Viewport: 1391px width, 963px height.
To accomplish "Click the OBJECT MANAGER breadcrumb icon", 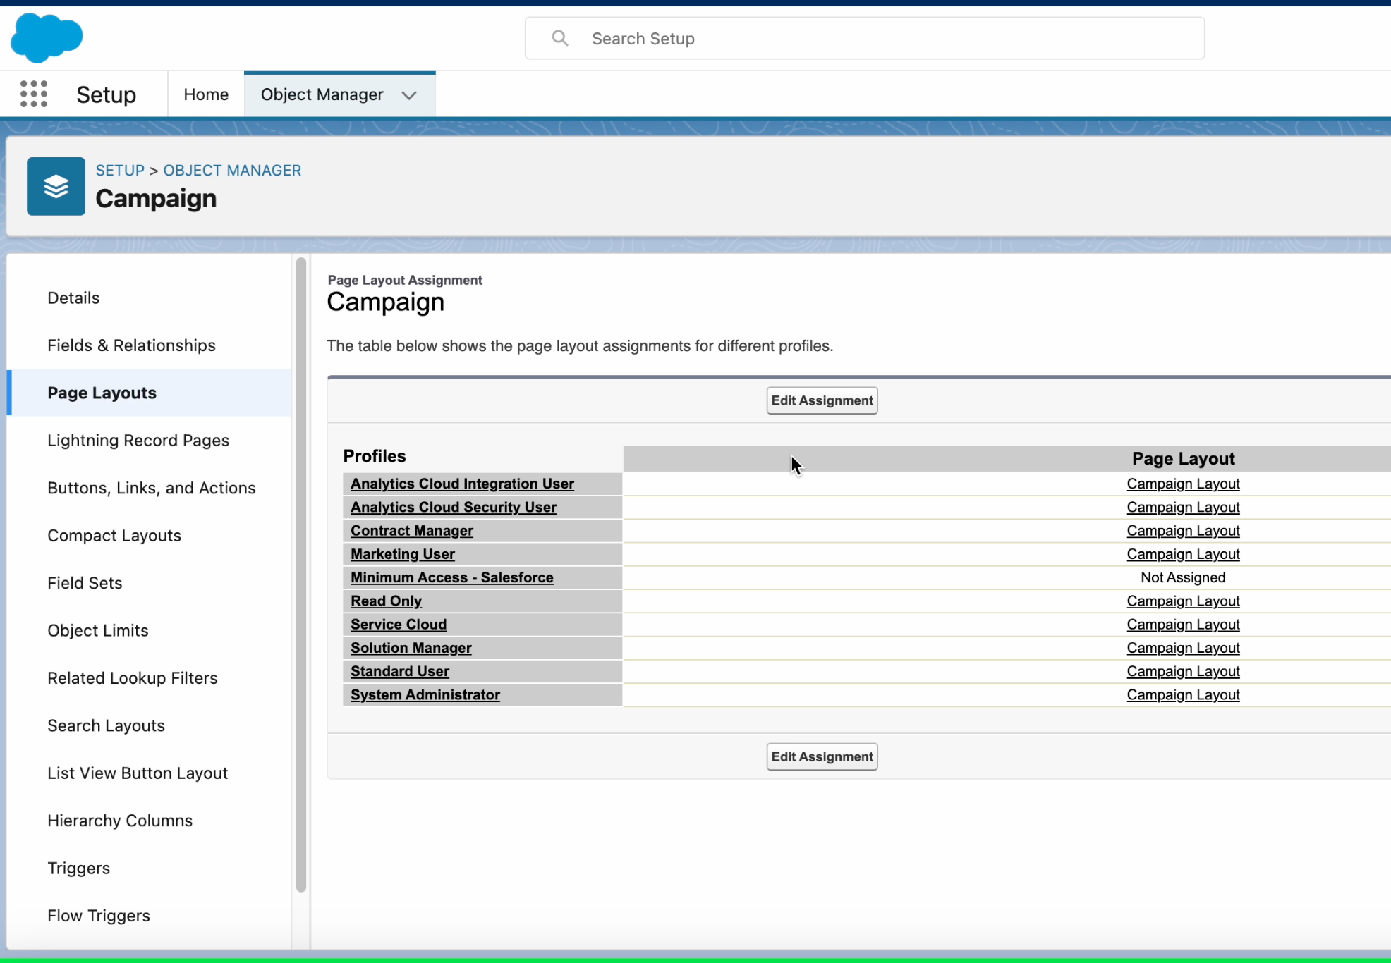I will (233, 170).
